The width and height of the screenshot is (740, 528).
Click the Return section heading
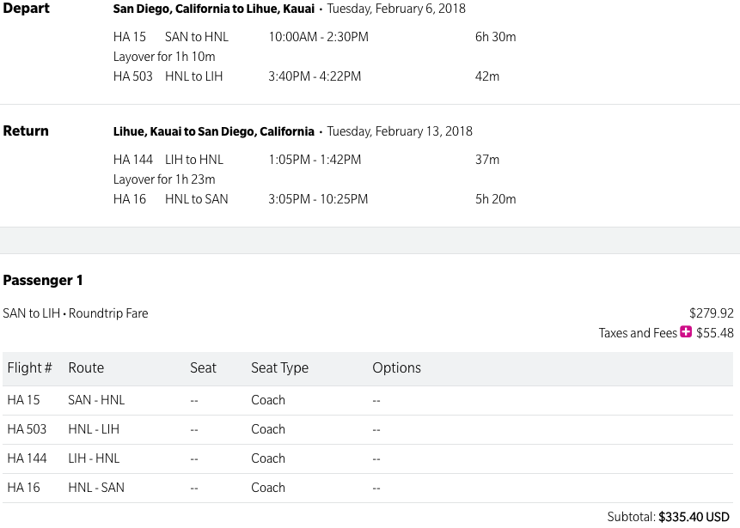pyautogui.click(x=26, y=131)
